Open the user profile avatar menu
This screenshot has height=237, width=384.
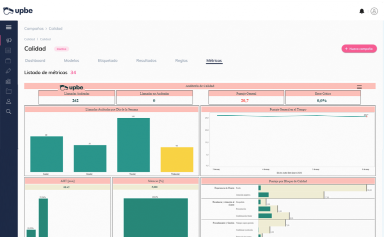374,11
